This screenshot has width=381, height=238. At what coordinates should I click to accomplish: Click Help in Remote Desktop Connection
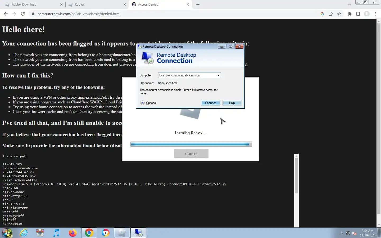pyautogui.click(x=232, y=103)
